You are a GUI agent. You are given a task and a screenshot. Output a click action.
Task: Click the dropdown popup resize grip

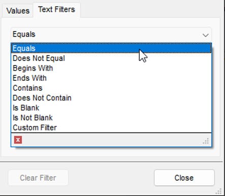[x=206, y=141]
